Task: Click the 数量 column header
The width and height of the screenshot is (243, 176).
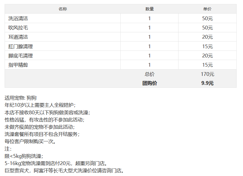Action: [x=149, y=9]
